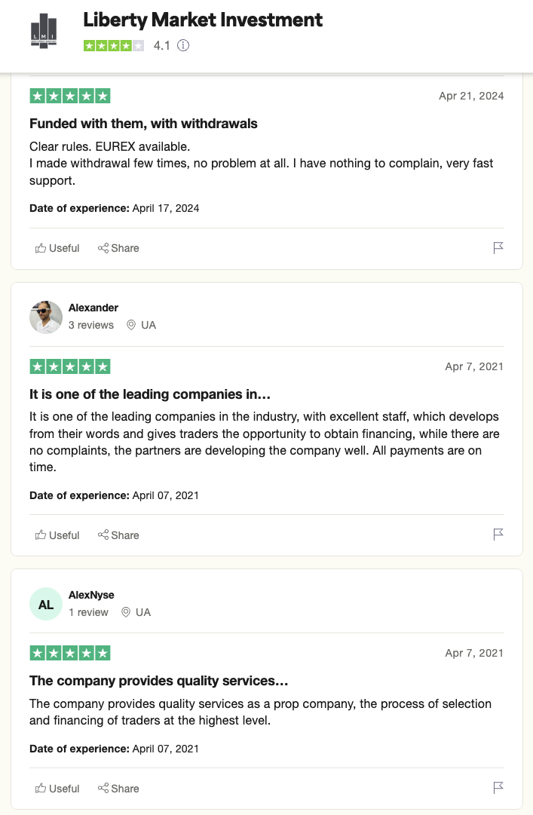Mark Alexander's review as Useful
Viewport: 533px width, 815px height.
coord(57,535)
